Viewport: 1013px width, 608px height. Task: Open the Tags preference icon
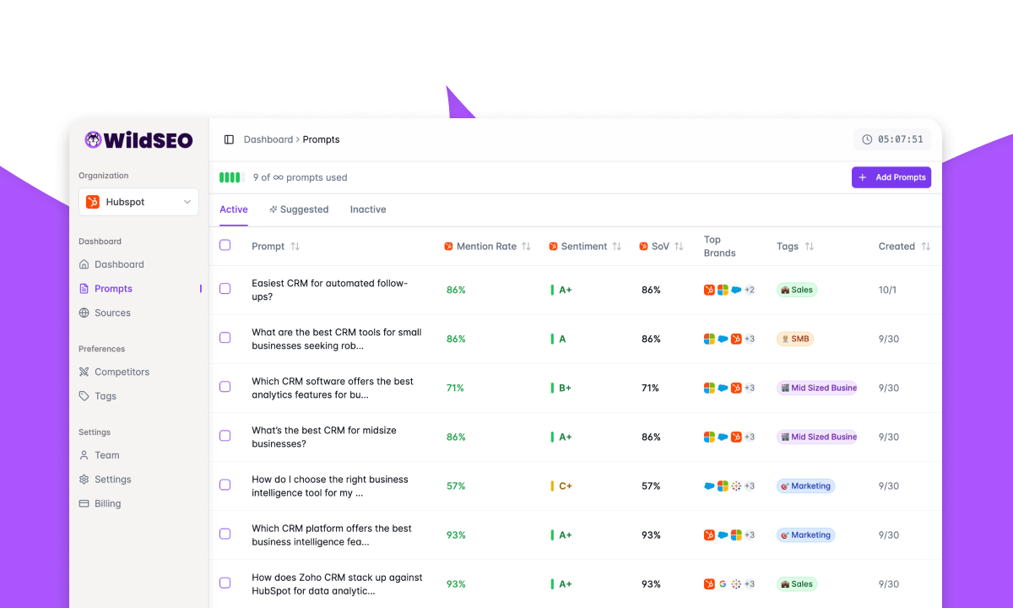(x=84, y=395)
